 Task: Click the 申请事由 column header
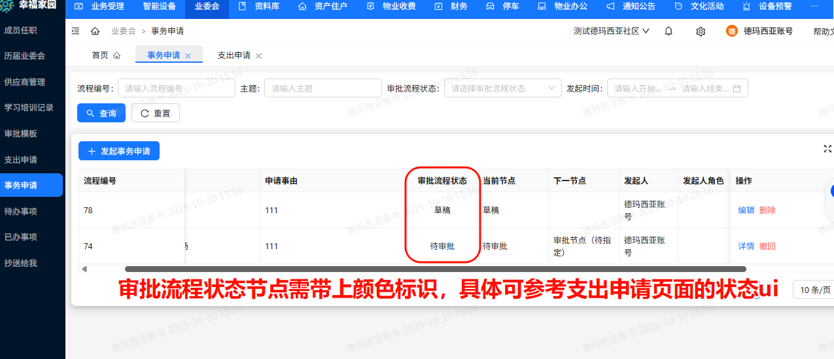(x=281, y=180)
